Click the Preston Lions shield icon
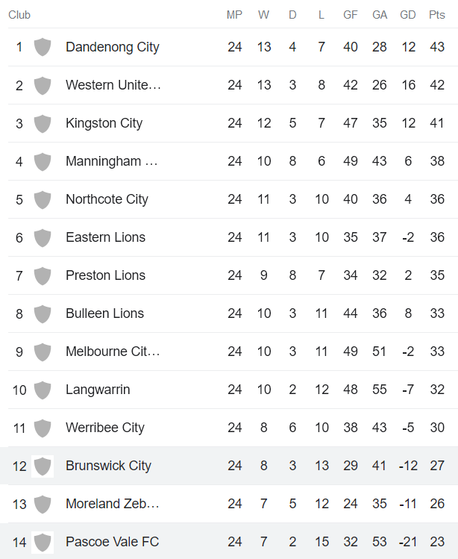 click(43, 275)
